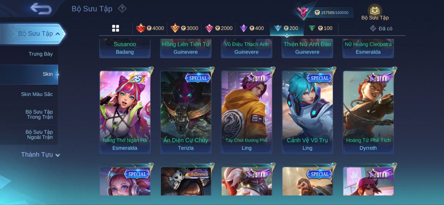Image resolution: width=444 pixels, height=205 pixels.
Task: Tap the collection points progress 157585/160000
Action: 332,12
